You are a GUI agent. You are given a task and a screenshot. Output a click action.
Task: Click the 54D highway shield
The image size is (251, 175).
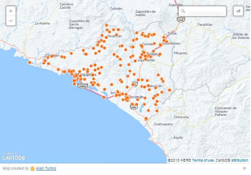coord(181,20)
